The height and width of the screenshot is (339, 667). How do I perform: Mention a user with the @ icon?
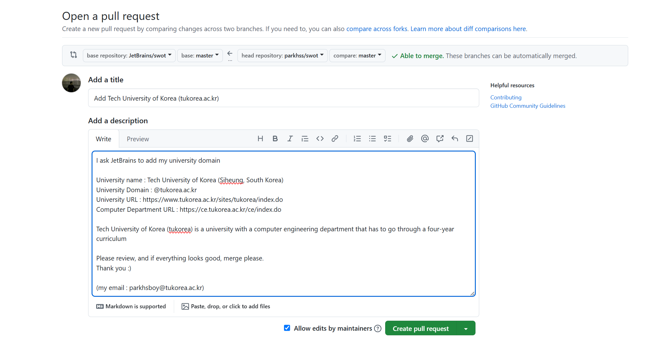[425, 138]
